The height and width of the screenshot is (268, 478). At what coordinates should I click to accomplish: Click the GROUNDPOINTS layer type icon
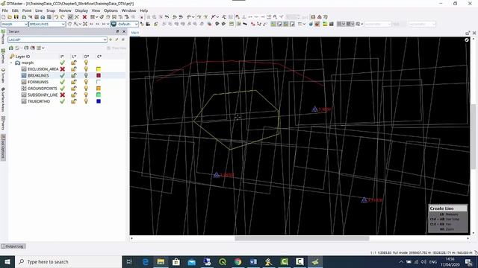tap(24, 89)
